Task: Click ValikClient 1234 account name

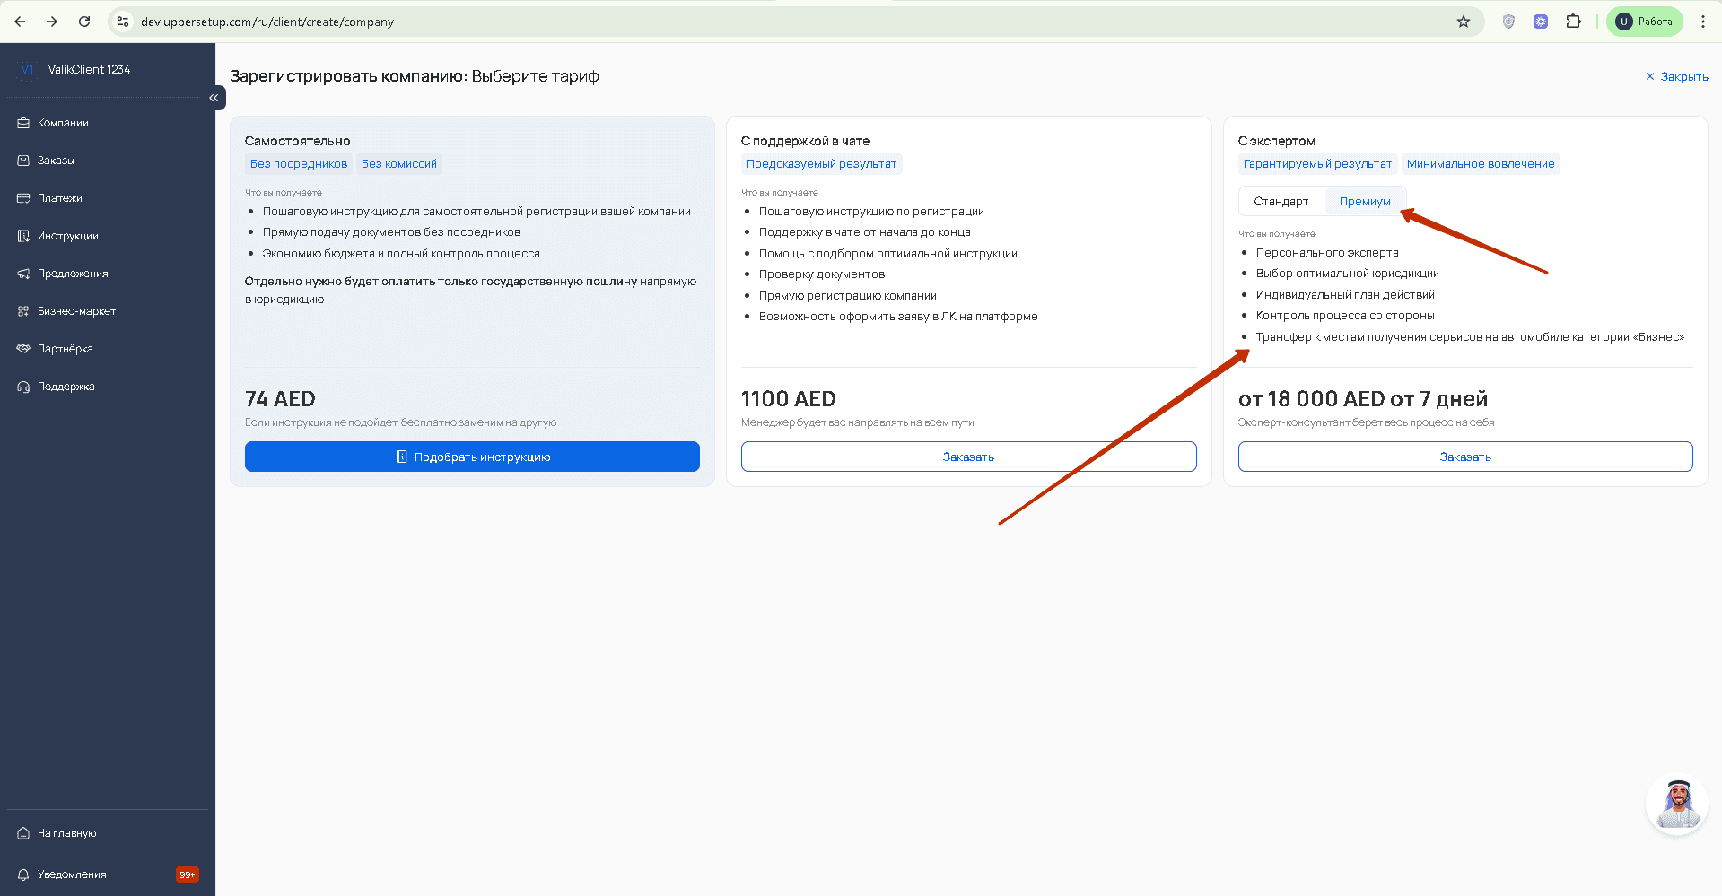Action: [x=89, y=70]
